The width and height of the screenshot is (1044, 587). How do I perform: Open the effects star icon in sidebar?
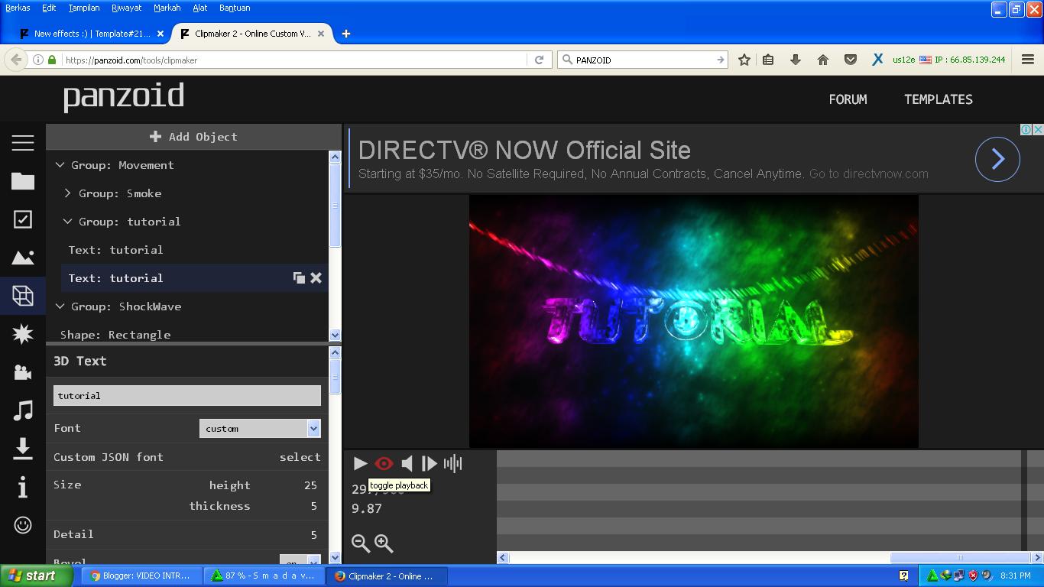(23, 334)
